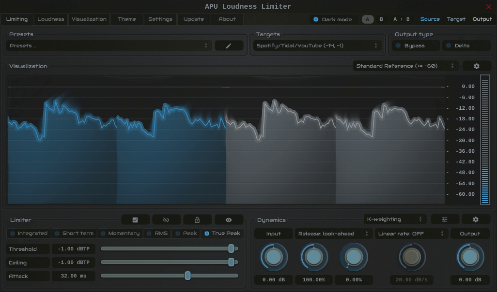The width and height of the screenshot is (497, 292).
Task: Select the Short term limiter mode
Action: coord(74,234)
